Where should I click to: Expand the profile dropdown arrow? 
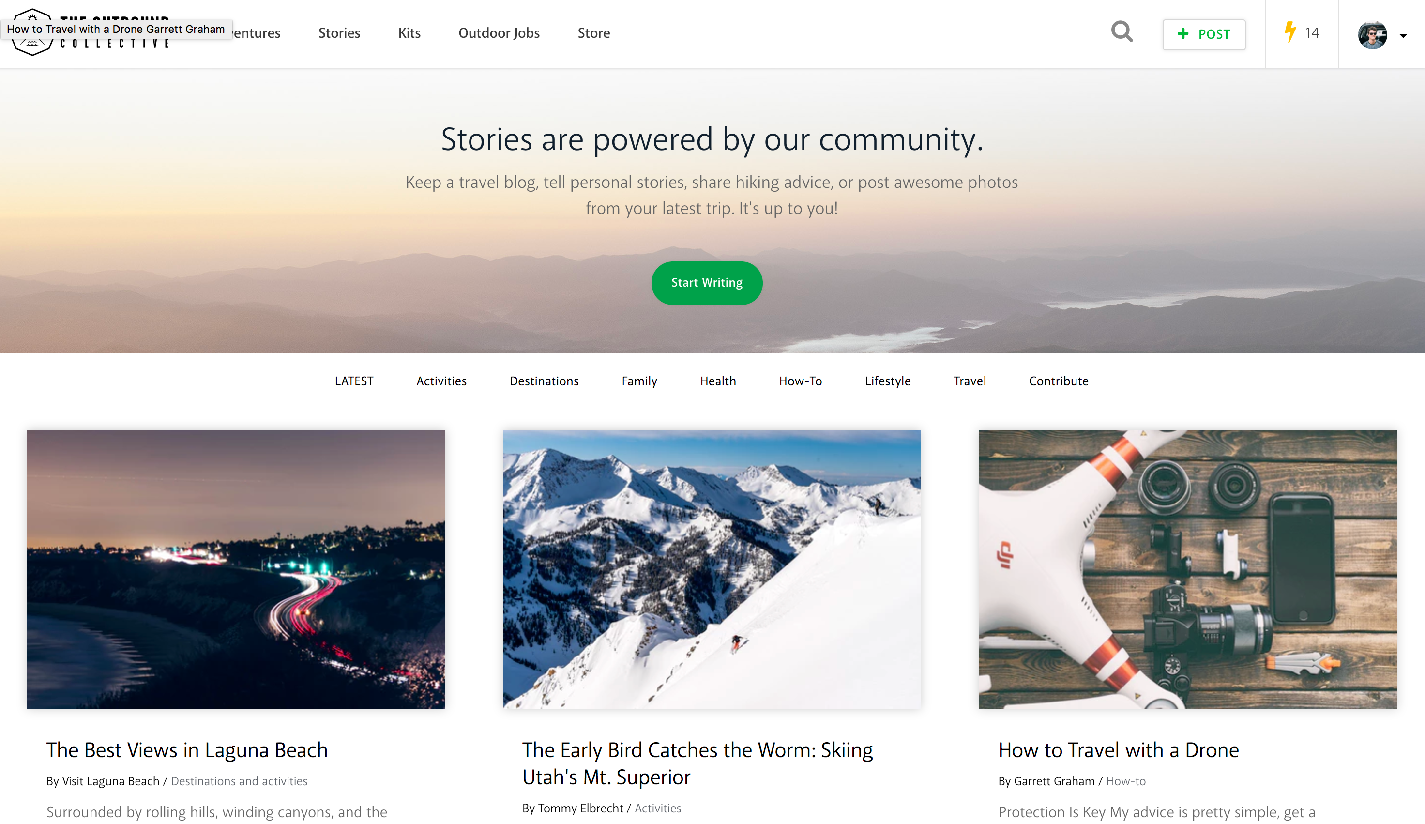point(1403,36)
